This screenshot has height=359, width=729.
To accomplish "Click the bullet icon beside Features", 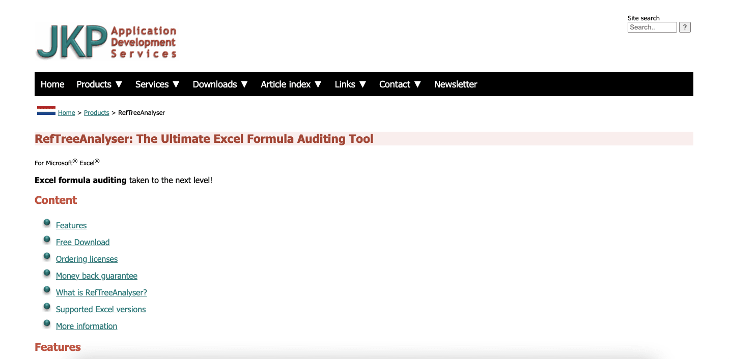I will [x=47, y=223].
